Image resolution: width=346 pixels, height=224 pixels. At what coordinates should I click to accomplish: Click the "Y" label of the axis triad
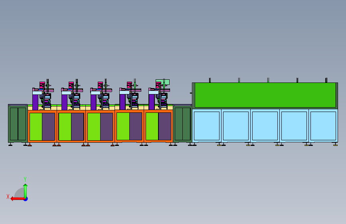(x=25, y=179)
